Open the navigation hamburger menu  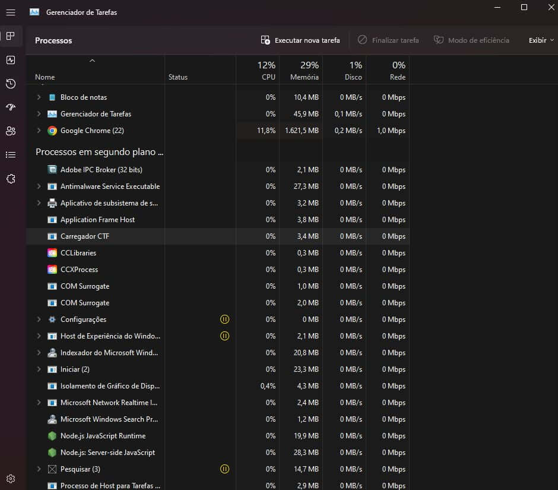tap(11, 12)
